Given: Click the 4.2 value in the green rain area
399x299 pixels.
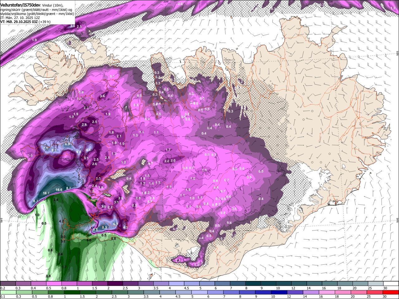Looking at the screenshot, I should [61, 221].
